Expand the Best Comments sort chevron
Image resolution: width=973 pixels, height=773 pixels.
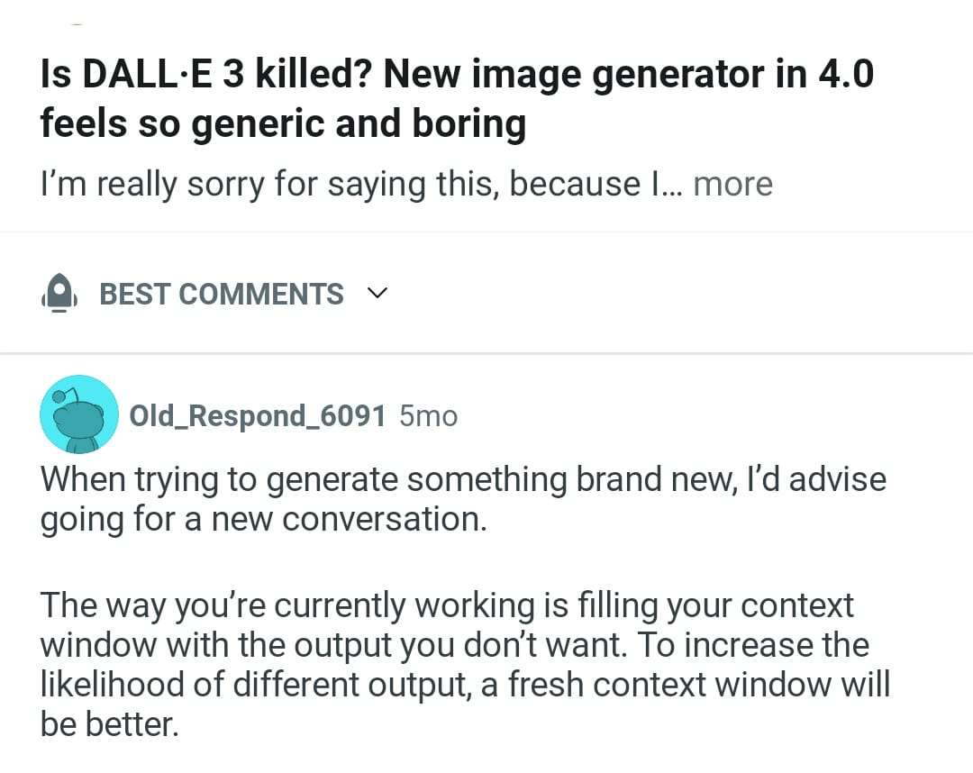377,294
